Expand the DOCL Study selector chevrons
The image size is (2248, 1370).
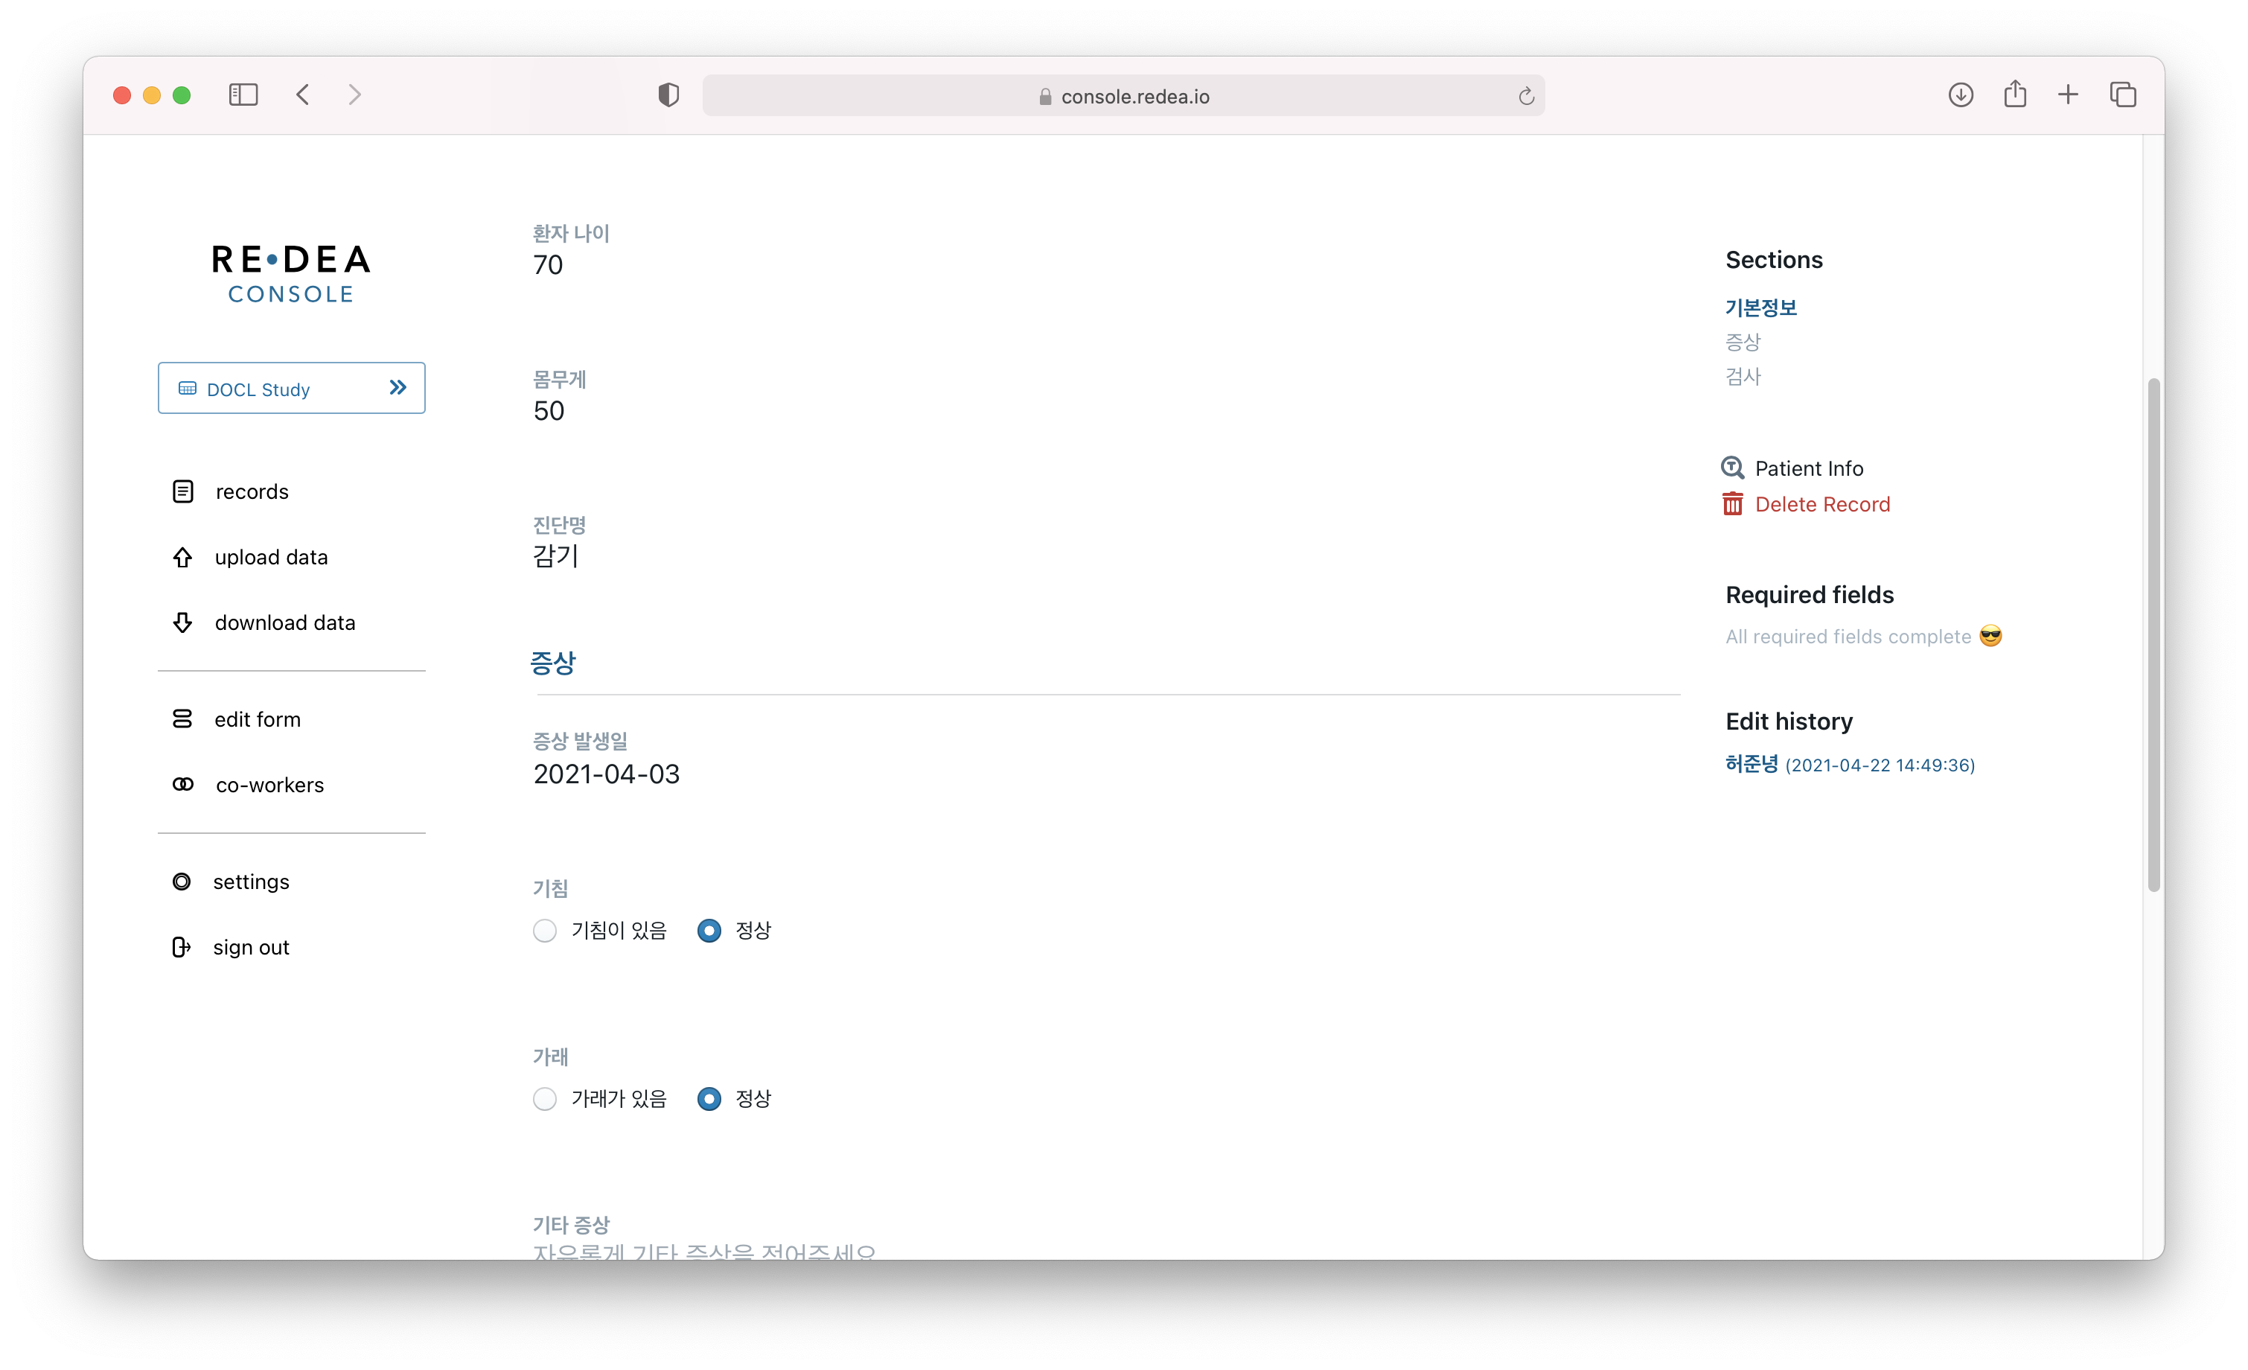(x=397, y=388)
